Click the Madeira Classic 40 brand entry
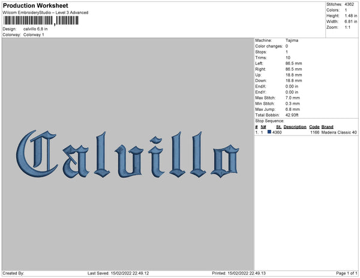 click(x=339, y=132)
